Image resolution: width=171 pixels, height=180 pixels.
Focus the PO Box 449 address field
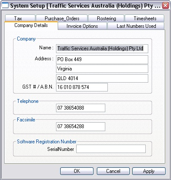pos(102,59)
